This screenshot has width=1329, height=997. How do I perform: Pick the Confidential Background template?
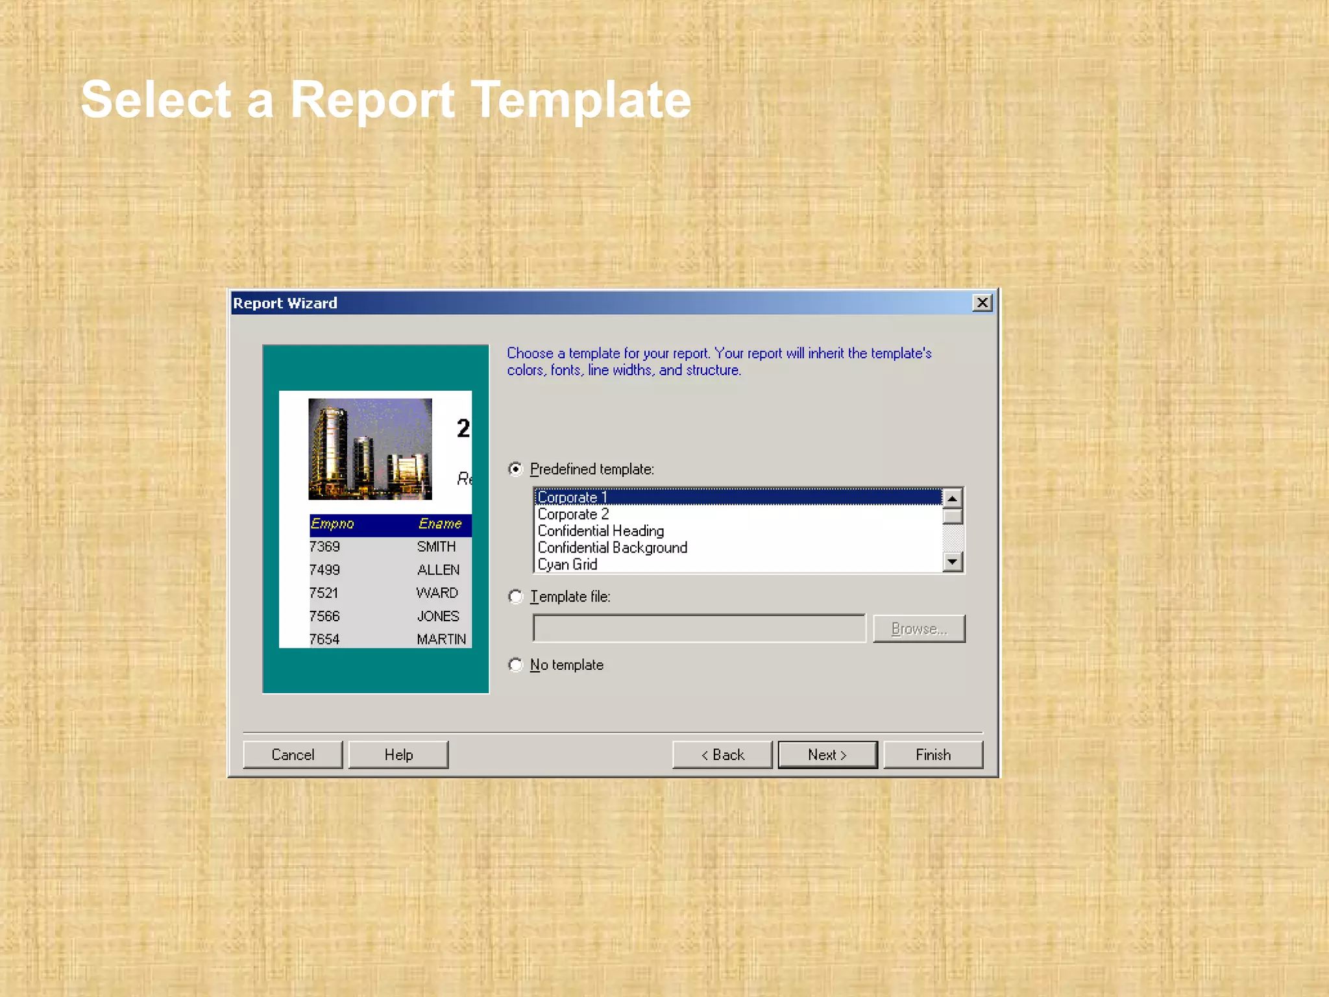coord(738,548)
